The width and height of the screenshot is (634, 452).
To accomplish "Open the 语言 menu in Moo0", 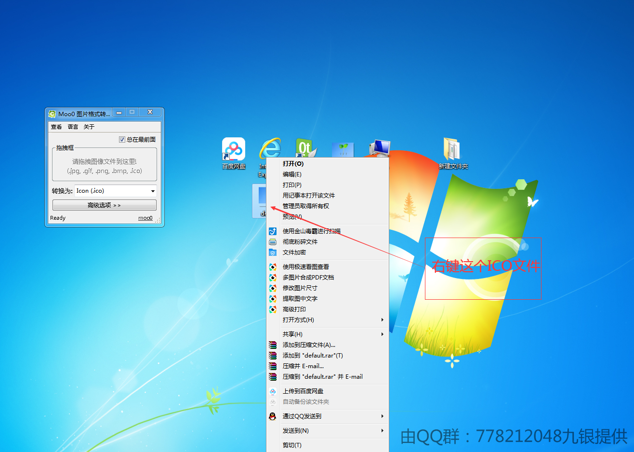I will 73,127.
